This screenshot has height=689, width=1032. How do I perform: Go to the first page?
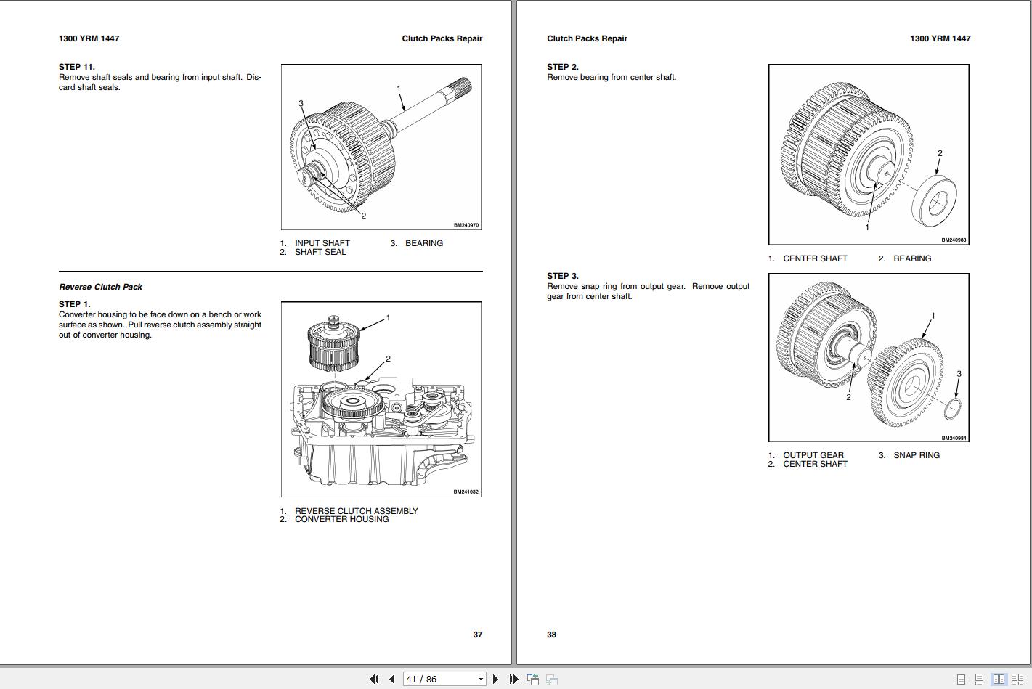point(374,680)
